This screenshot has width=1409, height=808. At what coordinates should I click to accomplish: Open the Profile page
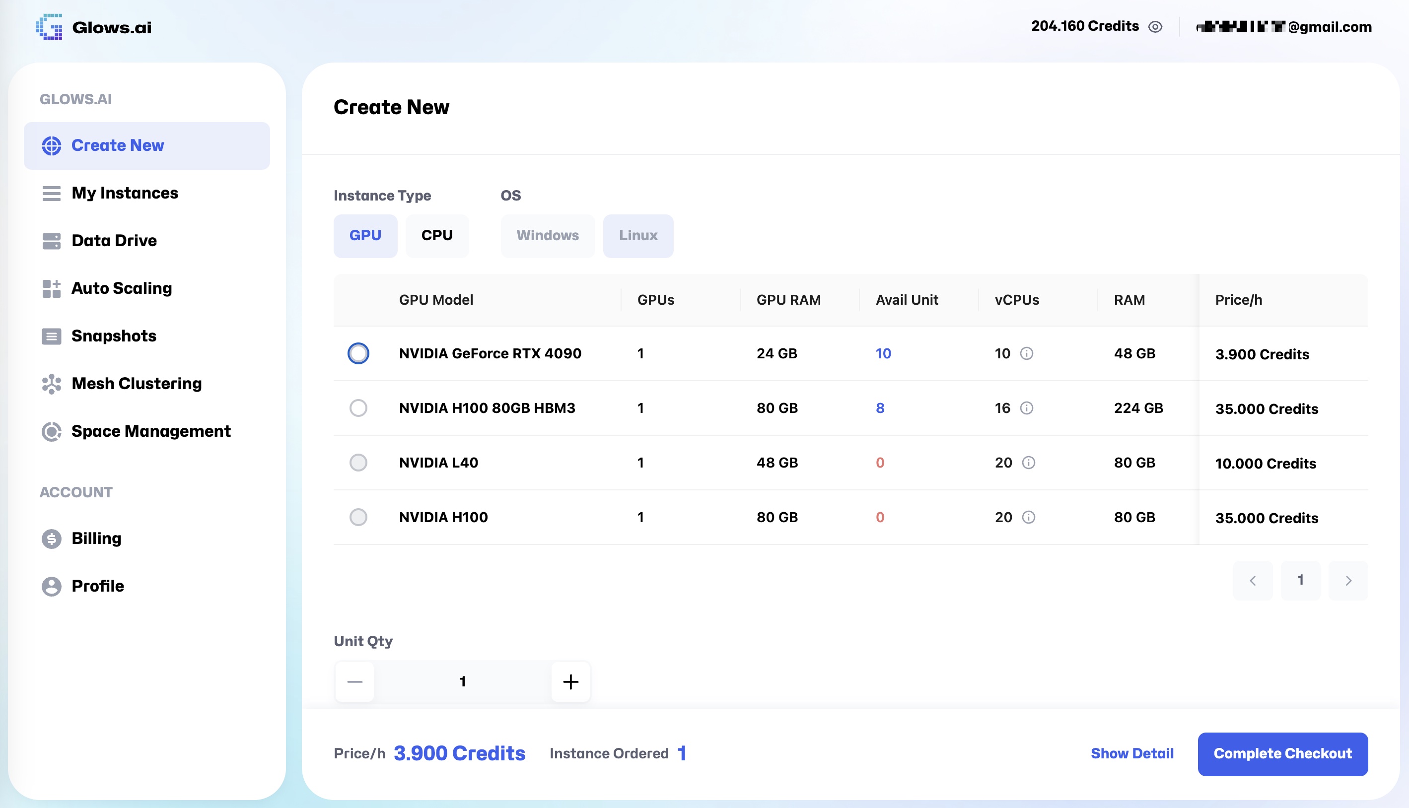point(97,586)
